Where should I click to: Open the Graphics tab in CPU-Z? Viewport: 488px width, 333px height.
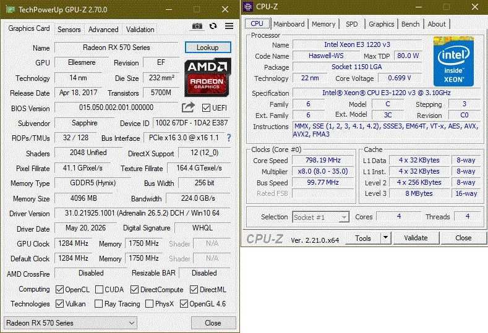pos(381,24)
